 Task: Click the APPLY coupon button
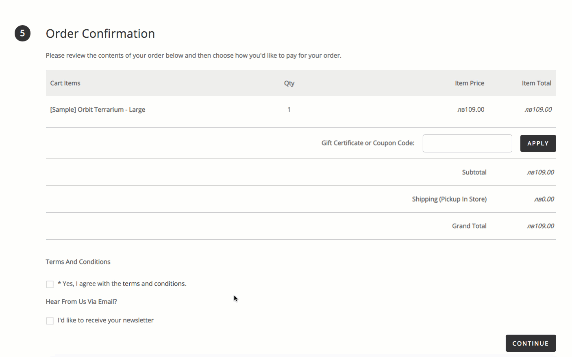[538, 143]
